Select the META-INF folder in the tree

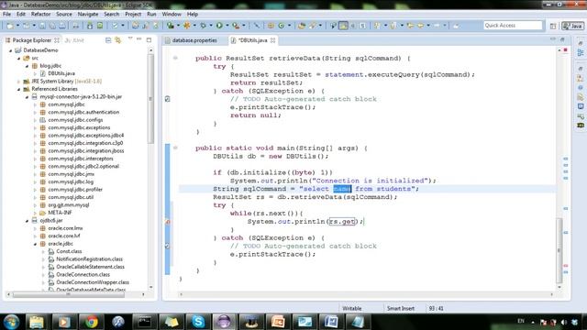pyautogui.click(x=60, y=213)
